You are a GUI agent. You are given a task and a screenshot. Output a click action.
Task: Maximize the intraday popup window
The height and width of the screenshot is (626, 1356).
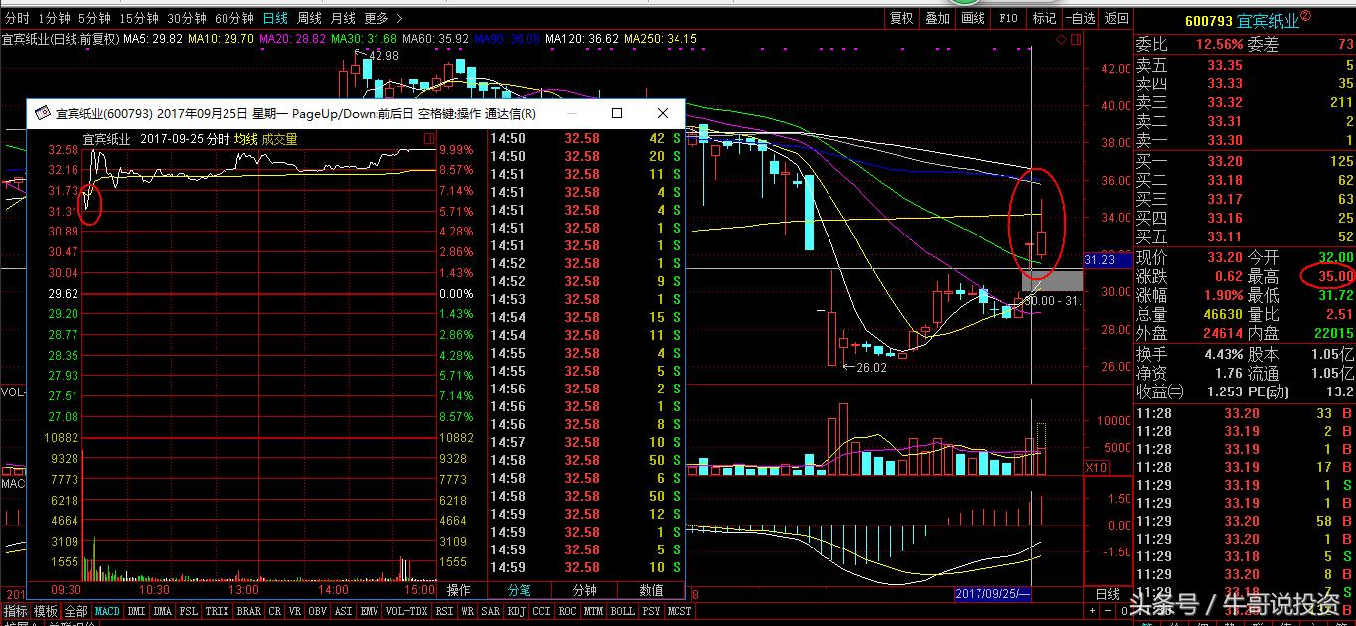[x=617, y=113]
